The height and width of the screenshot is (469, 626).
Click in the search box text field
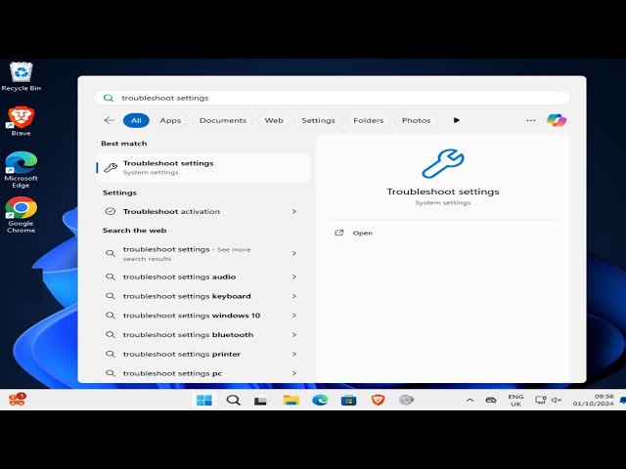[x=332, y=98]
